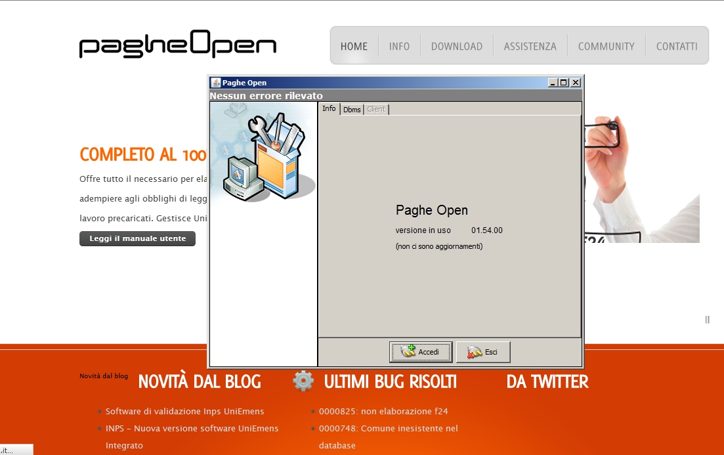Close the Paghe Open window
The image size is (724, 455).
click(x=575, y=83)
